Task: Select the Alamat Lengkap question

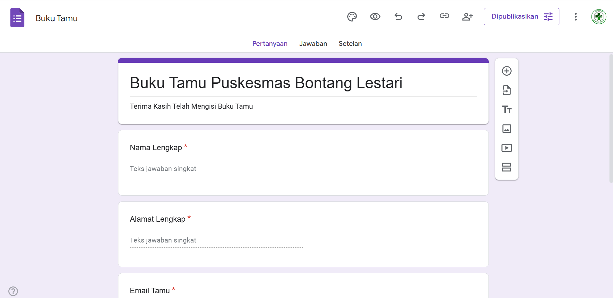Action: click(x=303, y=234)
